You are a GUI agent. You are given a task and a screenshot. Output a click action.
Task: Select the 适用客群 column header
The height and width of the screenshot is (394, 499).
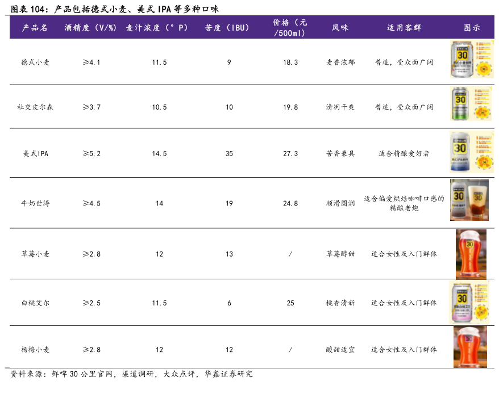[x=404, y=28]
